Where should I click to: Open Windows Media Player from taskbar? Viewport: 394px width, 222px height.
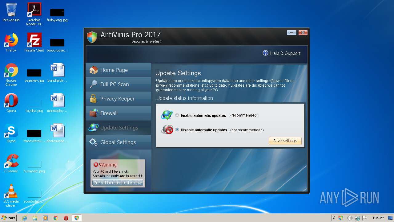[x=45, y=218]
